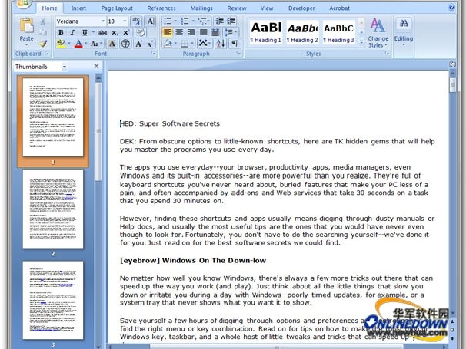Apply character shading
The height and width of the screenshot is (349, 466).
112,44
